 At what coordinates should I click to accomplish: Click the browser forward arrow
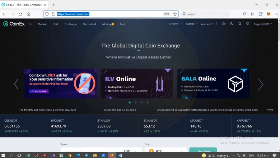12,14
